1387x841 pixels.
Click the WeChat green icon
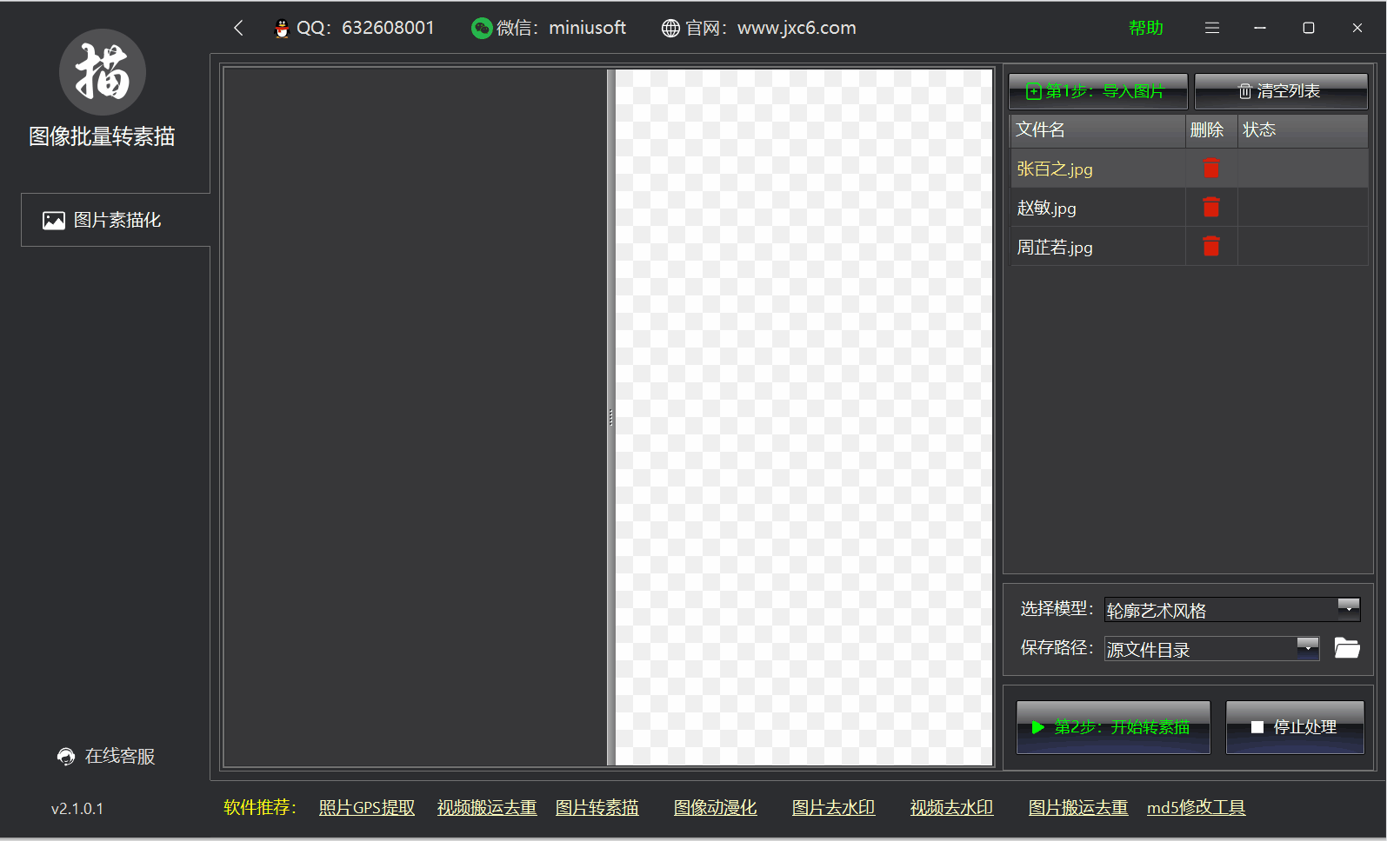click(x=482, y=28)
